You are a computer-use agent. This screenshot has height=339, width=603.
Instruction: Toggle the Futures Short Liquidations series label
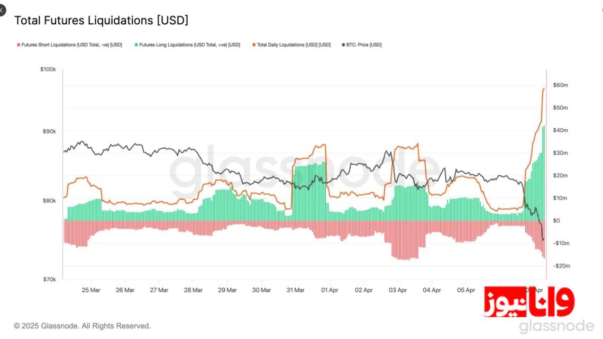(72, 45)
